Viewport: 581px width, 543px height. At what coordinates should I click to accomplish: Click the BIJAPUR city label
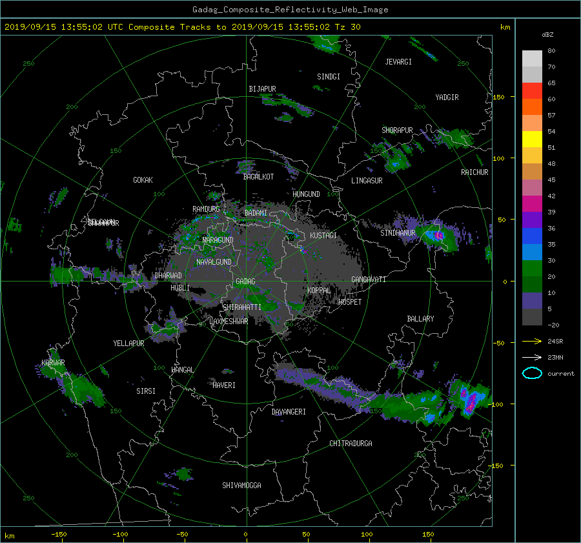point(262,89)
